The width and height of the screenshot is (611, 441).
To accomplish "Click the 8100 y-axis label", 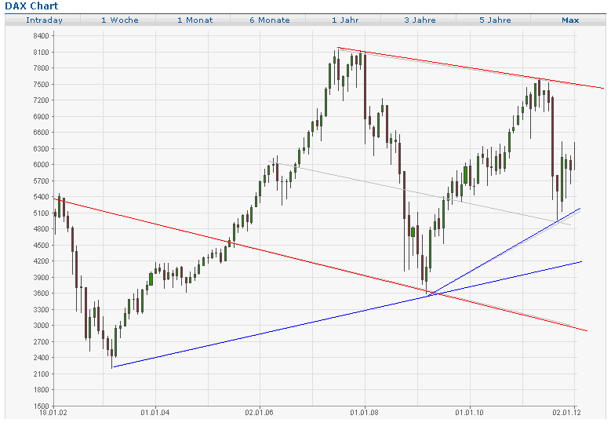I will [42, 53].
